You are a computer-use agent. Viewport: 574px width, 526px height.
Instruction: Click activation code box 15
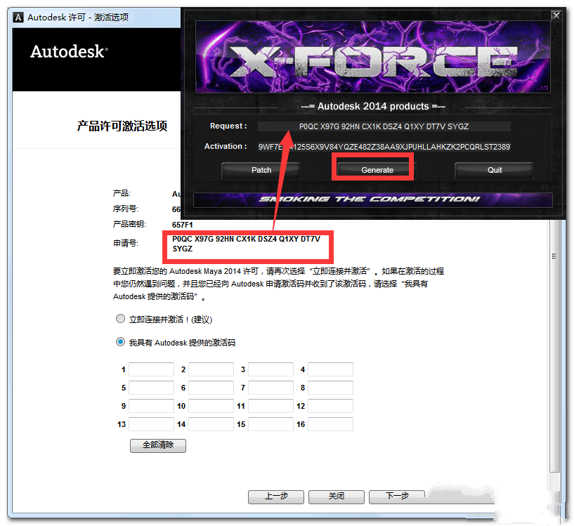point(270,424)
